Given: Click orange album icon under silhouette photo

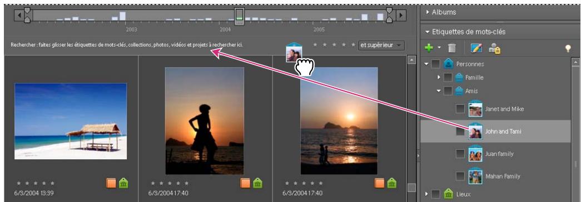Looking at the screenshot, I should (245, 183).
